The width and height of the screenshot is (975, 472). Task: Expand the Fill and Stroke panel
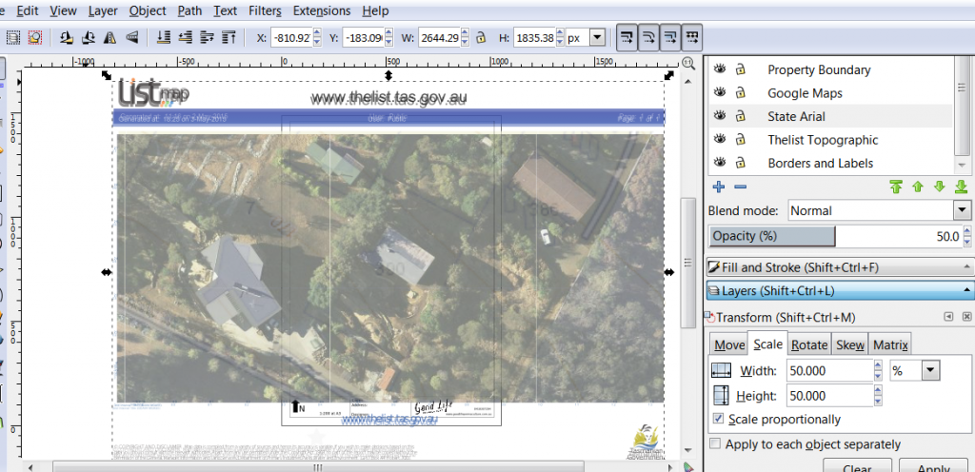point(838,268)
